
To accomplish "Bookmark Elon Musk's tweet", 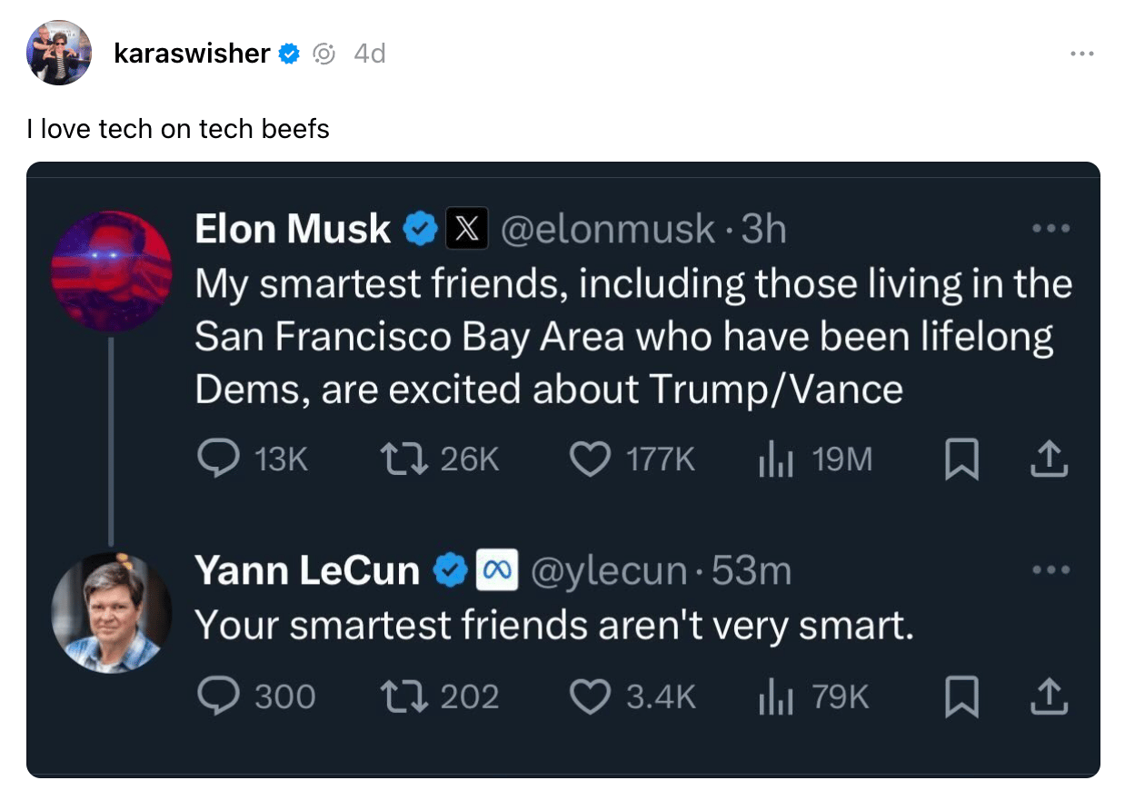I will (x=960, y=460).
